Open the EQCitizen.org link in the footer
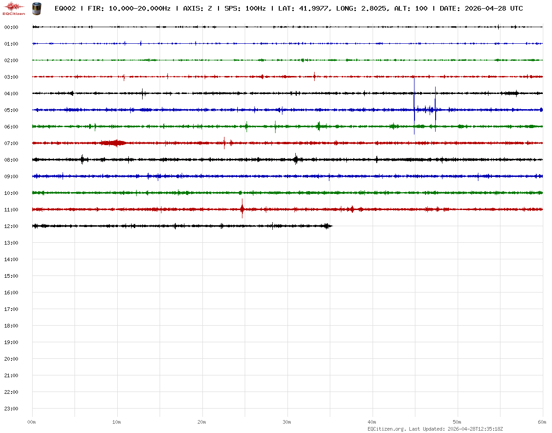The image size is (552, 433). coord(386,429)
